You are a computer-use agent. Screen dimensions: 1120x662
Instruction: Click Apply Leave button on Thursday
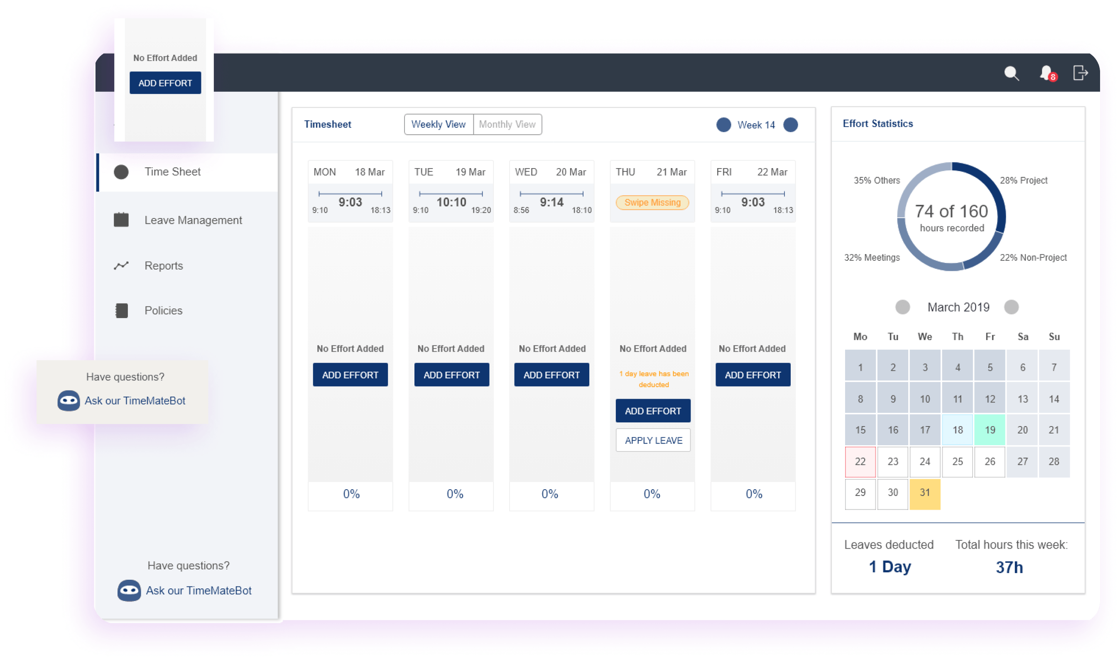click(x=653, y=440)
